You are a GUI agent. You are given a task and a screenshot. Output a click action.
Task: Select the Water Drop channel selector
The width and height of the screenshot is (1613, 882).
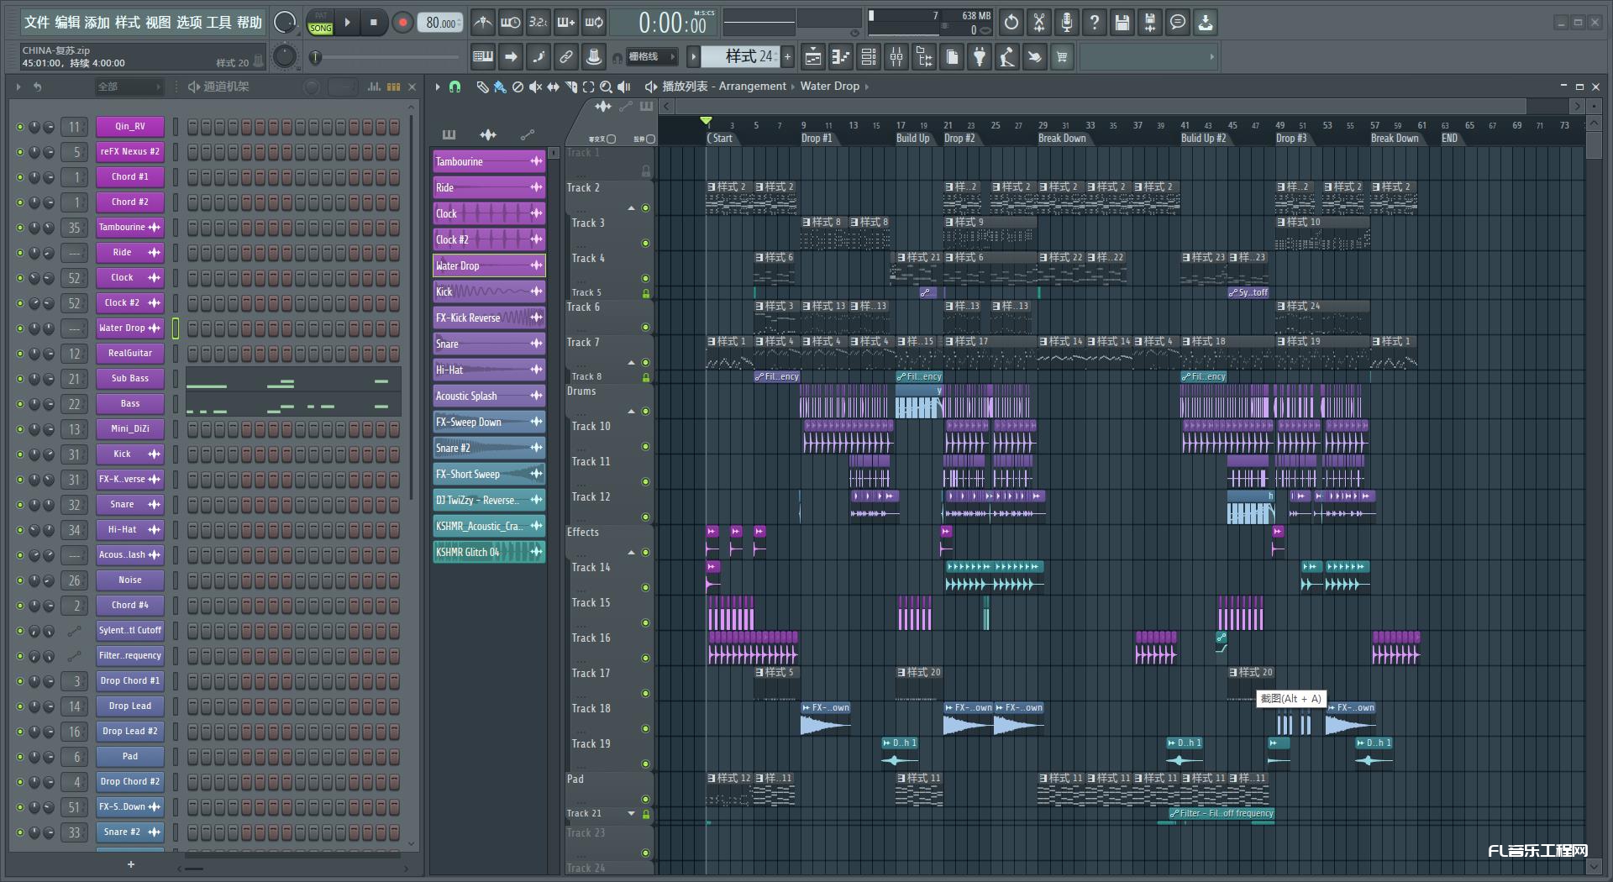[x=176, y=328]
